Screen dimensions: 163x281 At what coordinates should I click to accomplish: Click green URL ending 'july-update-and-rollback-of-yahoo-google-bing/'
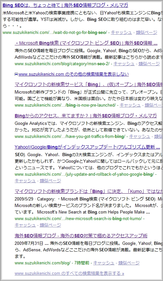(x=84, y=174)
